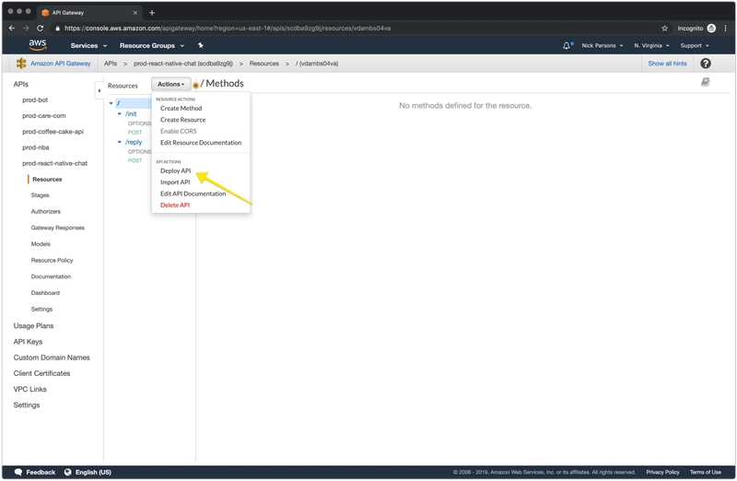
Task: Select the POST method under /reply
Action: tap(135, 161)
